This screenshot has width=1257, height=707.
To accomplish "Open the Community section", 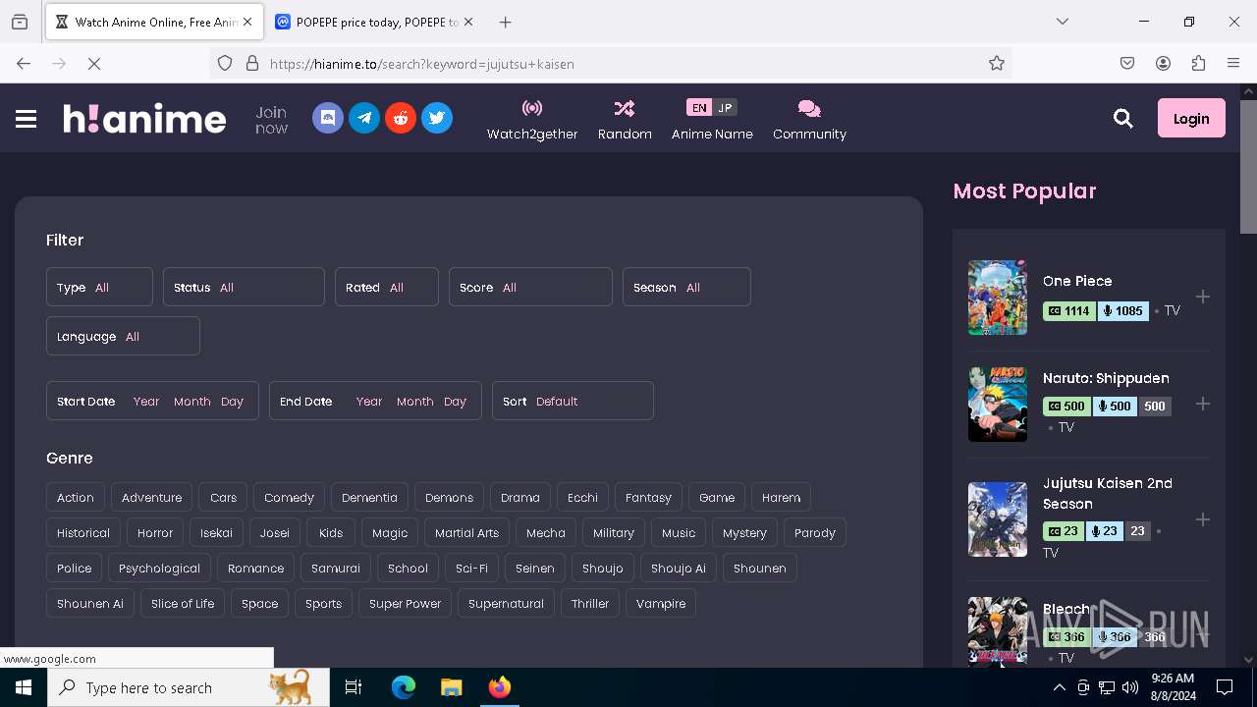I will coord(809,120).
